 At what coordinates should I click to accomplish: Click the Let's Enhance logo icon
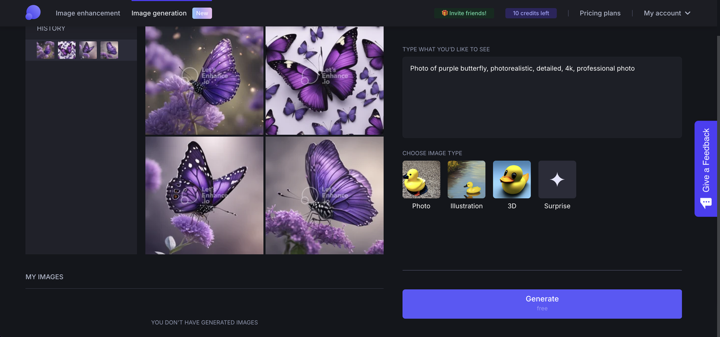pos(33,12)
